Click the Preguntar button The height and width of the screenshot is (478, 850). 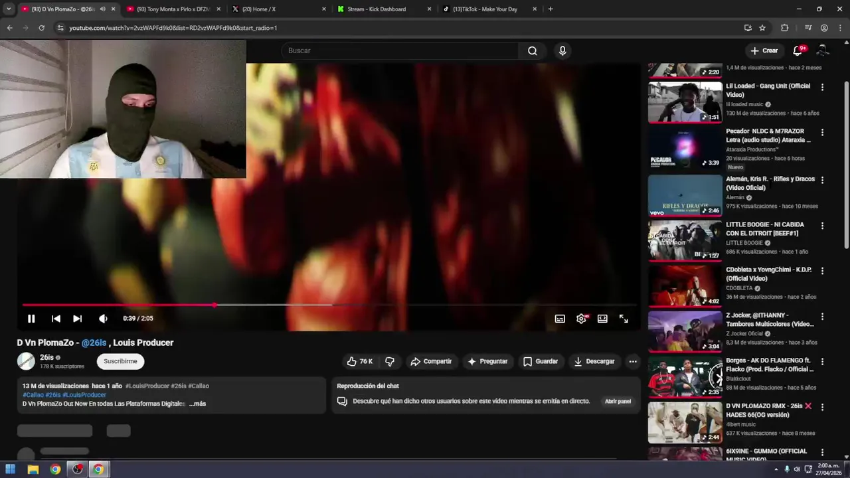pyautogui.click(x=487, y=361)
